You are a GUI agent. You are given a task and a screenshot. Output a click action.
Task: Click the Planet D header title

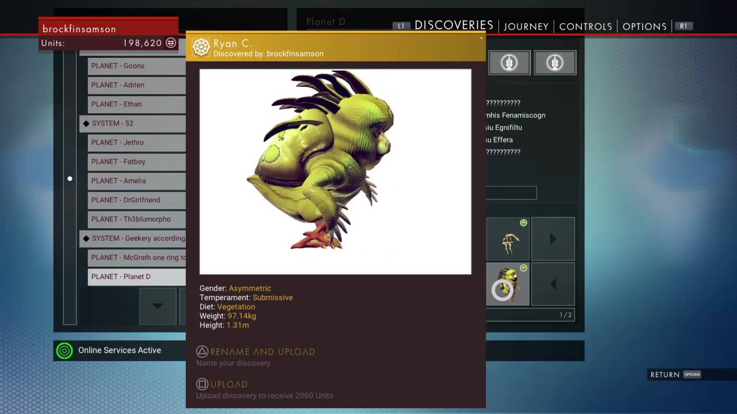pyautogui.click(x=326, y=22)
